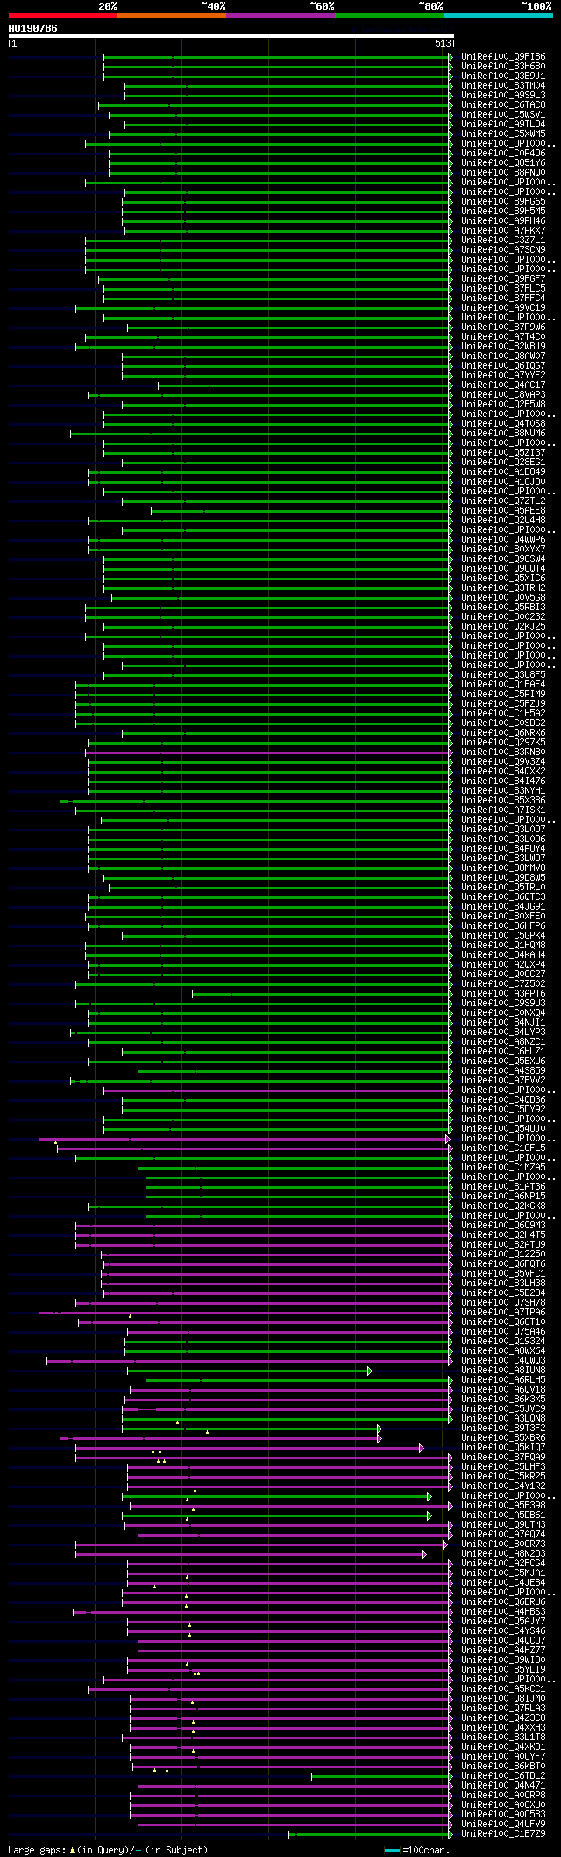Select label UniRef100_A9VC19
Screen dimensions: 561x1857
[x=503, y=307]
